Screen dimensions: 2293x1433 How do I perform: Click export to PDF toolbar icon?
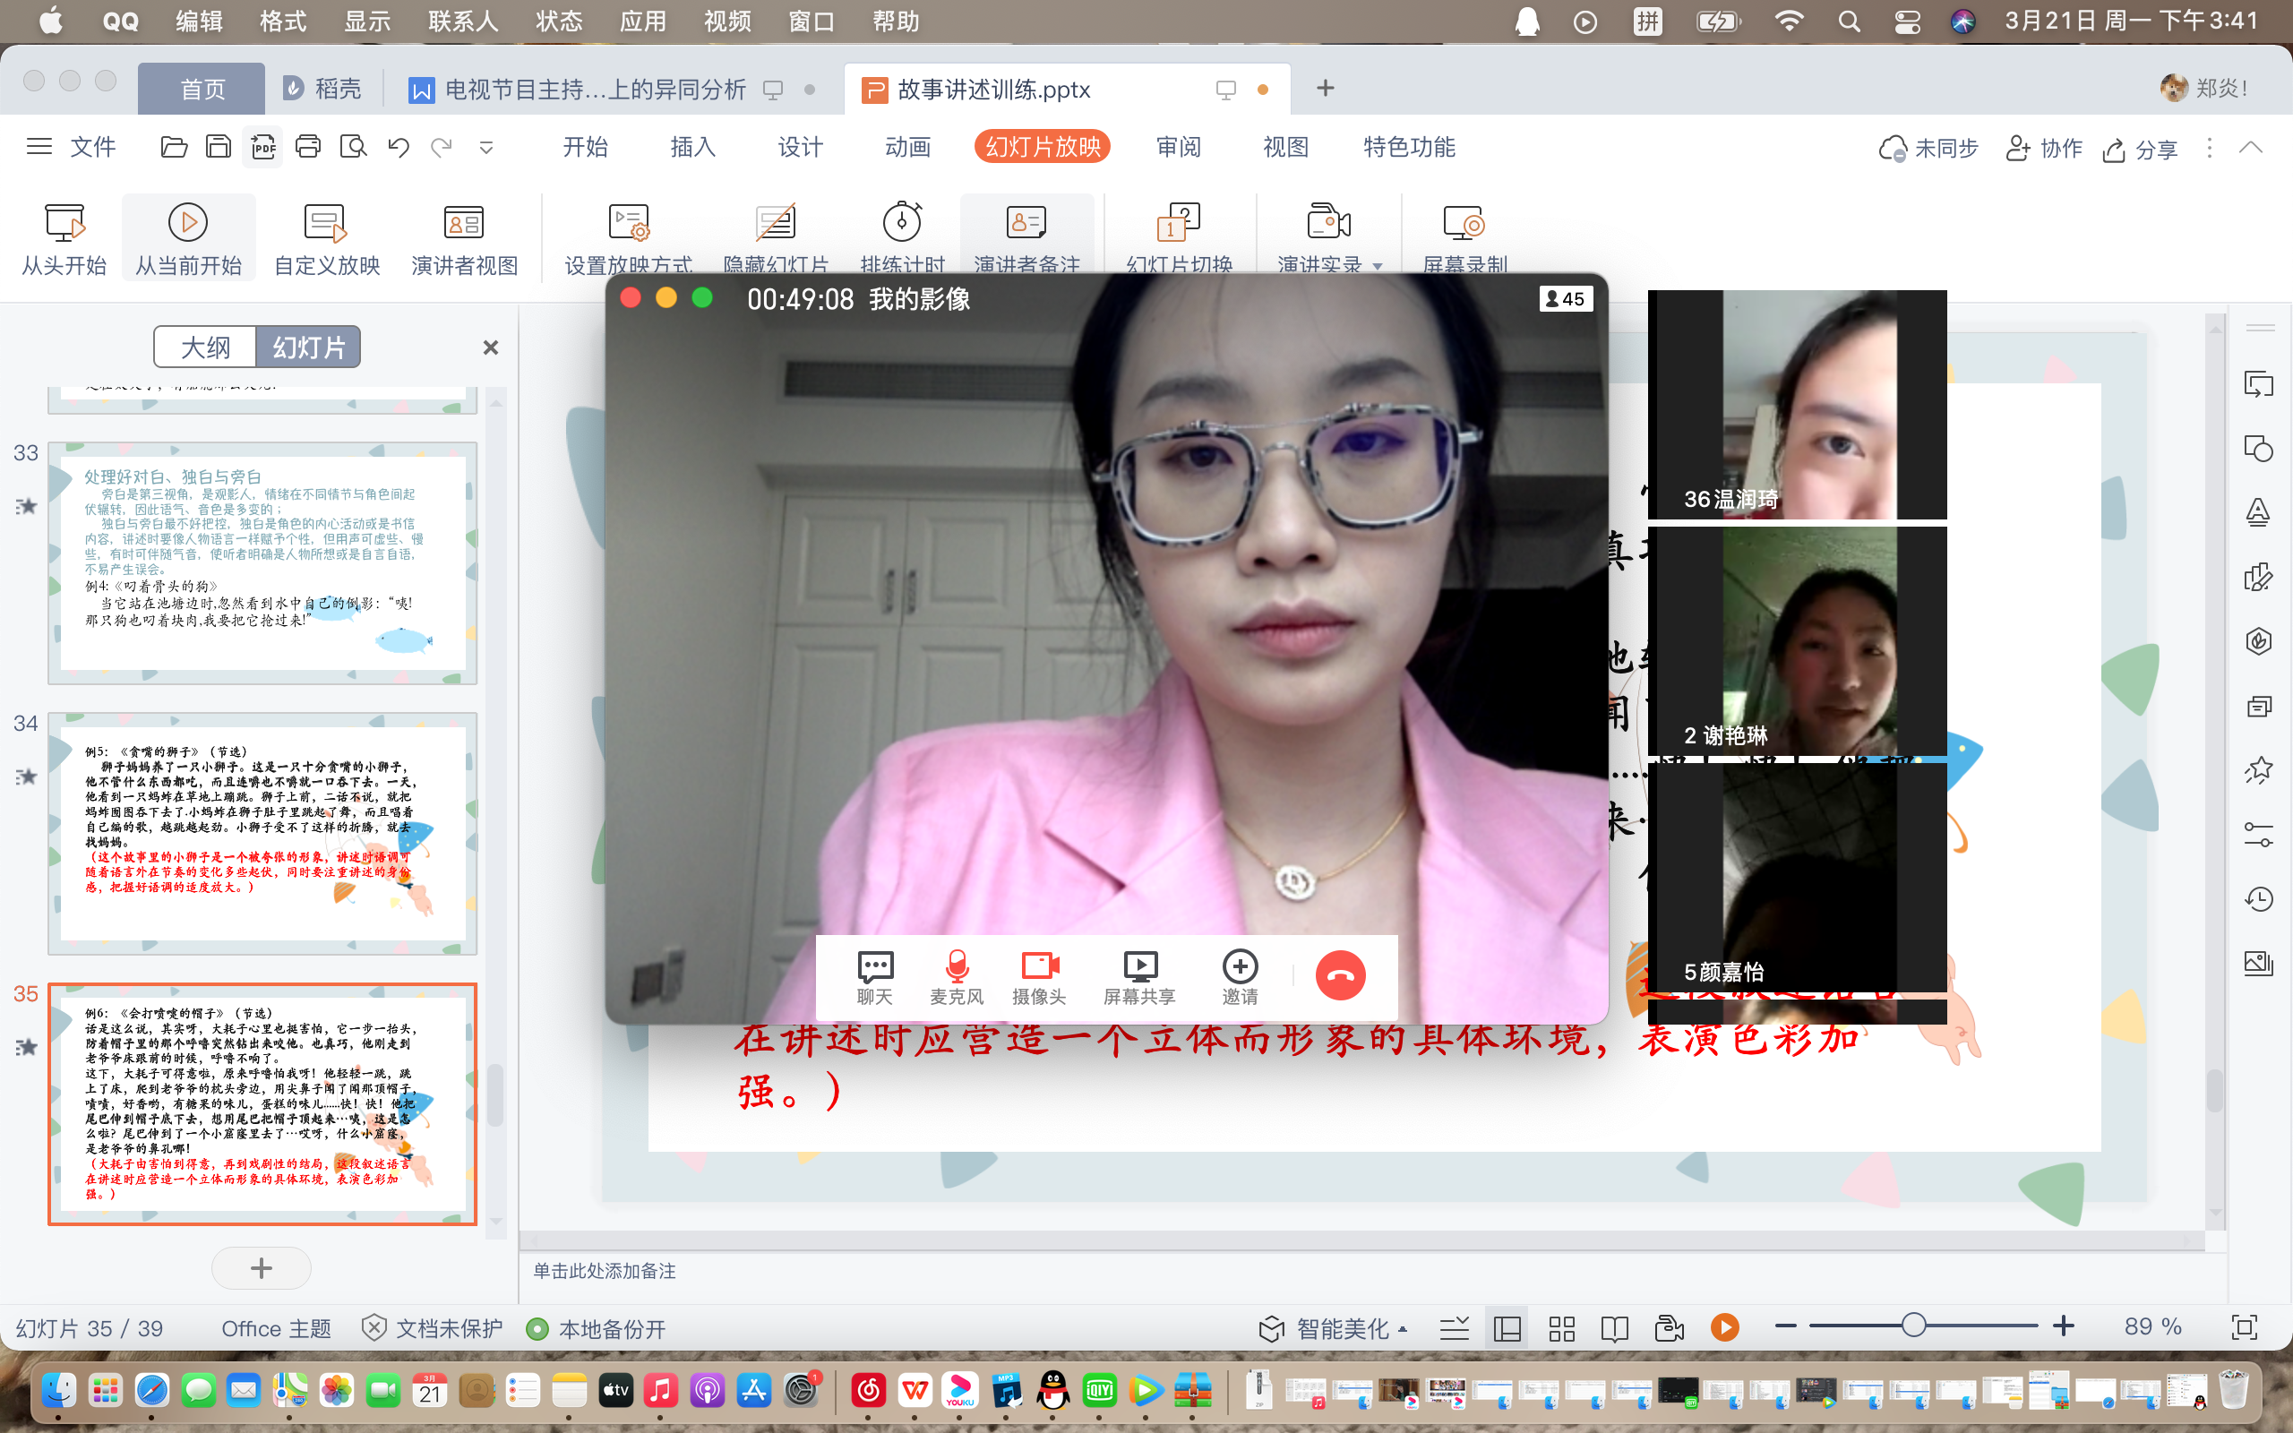(x=262, y=147)
